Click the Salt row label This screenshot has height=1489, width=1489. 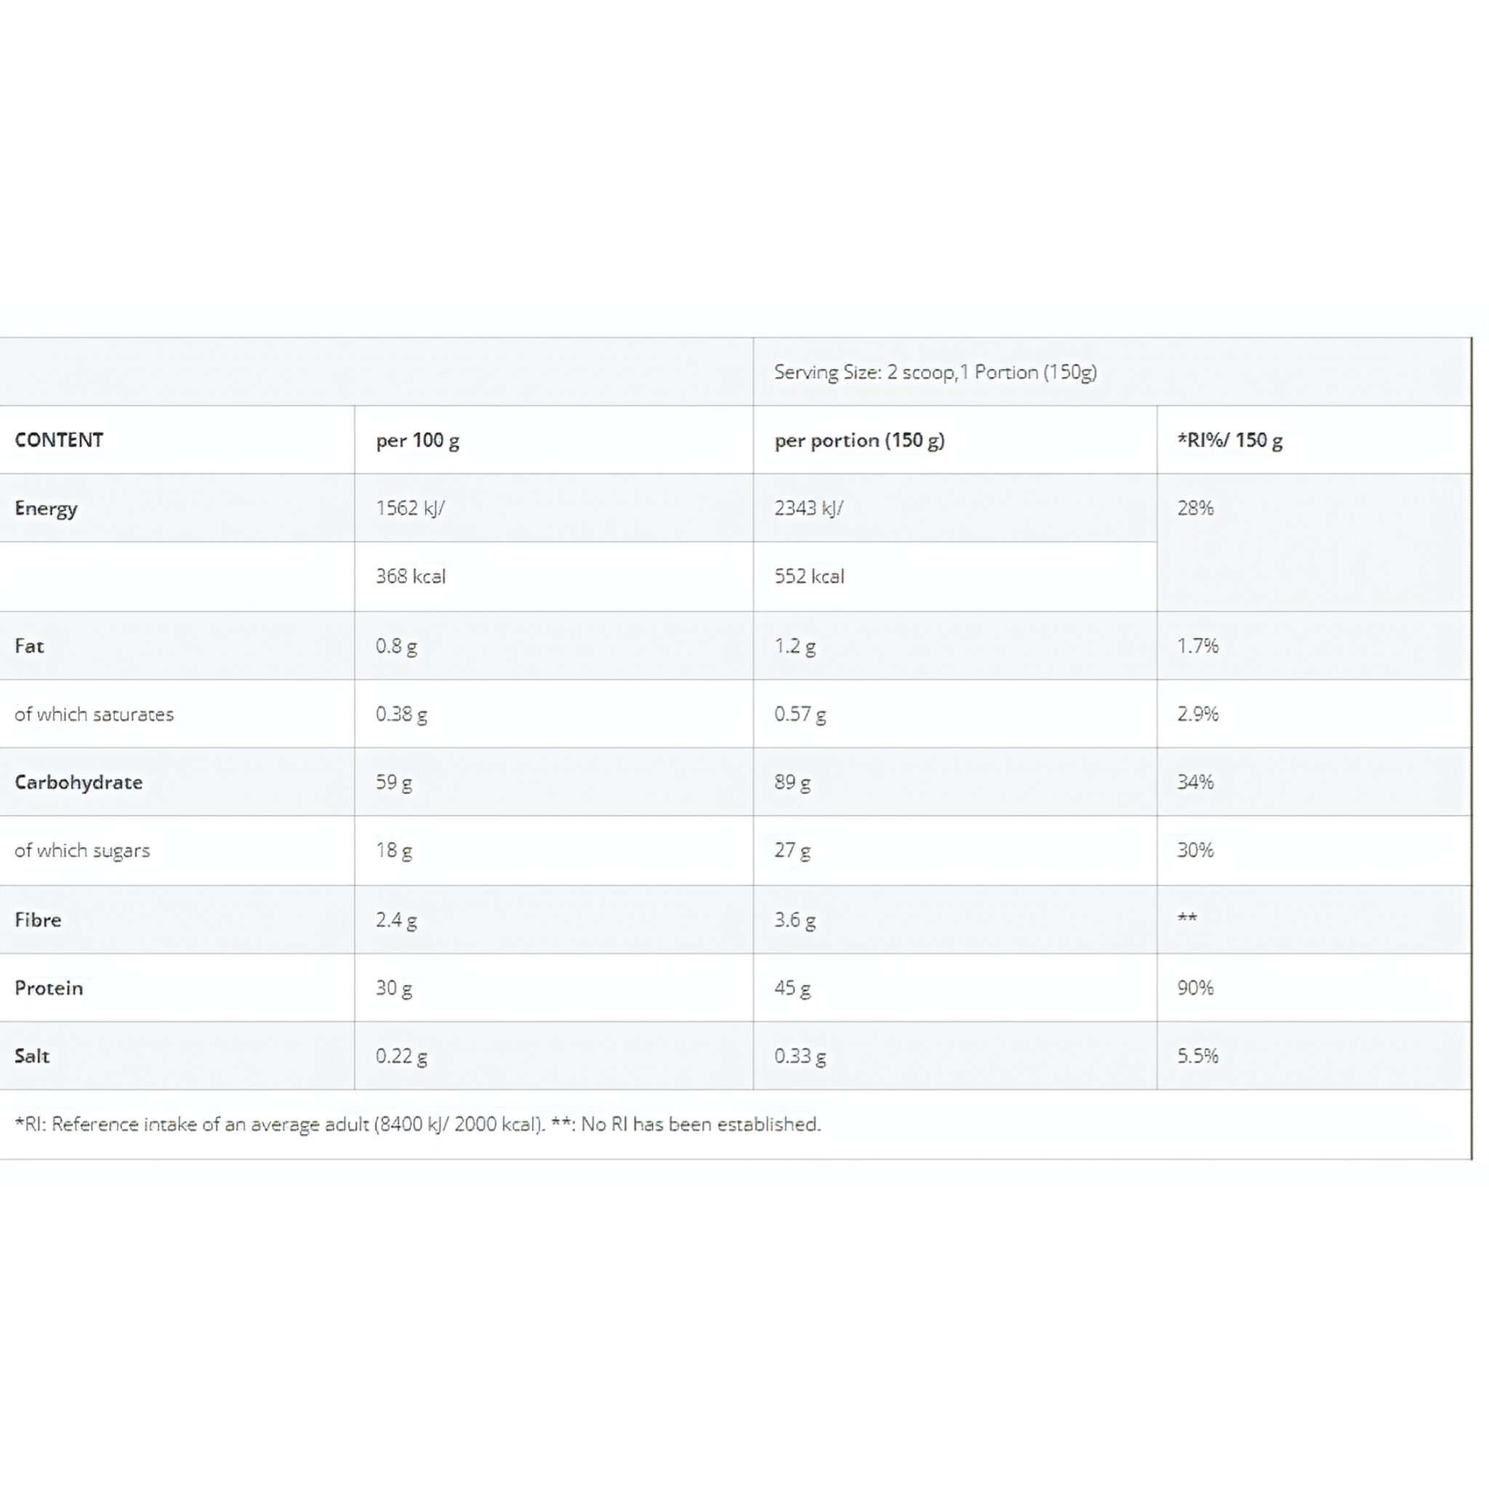pyautogui.click(x=31, y=1056)
